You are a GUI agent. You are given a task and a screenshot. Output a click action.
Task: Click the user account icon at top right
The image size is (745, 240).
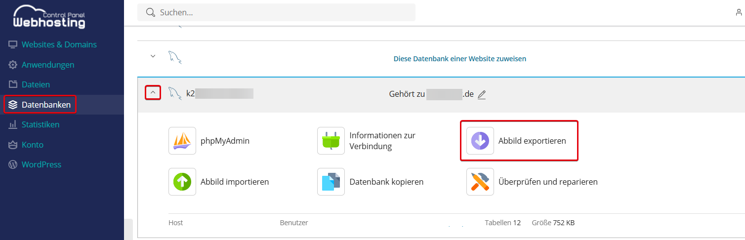[x=739, y=12]
